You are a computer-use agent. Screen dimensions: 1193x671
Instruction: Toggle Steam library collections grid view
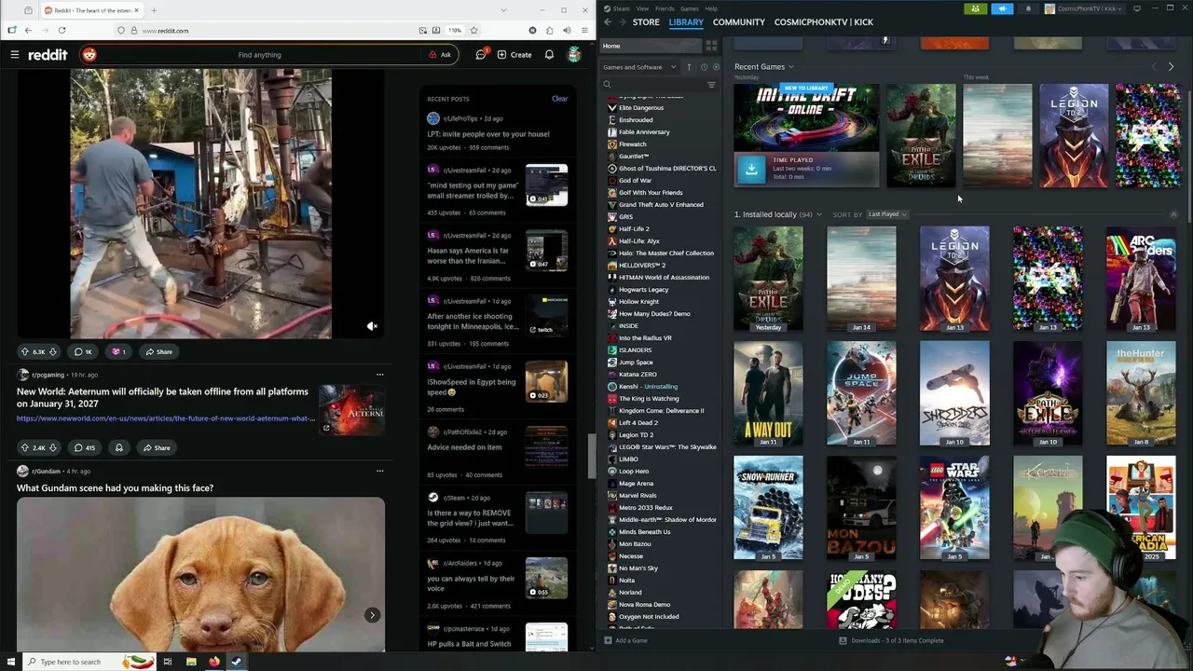(711, 46)
